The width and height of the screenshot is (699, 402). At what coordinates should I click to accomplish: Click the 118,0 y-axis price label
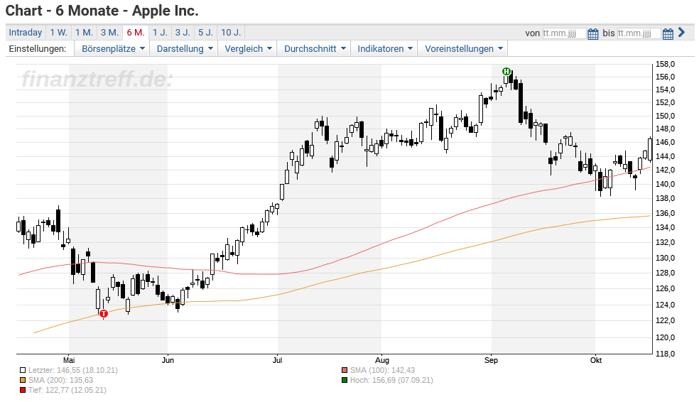tap(665, 354)
